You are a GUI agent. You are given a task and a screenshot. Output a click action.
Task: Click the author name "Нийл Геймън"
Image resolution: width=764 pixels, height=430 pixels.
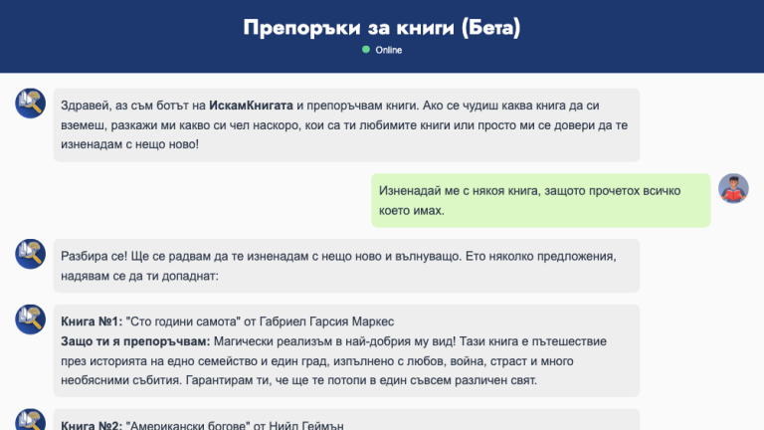point(306,425)
